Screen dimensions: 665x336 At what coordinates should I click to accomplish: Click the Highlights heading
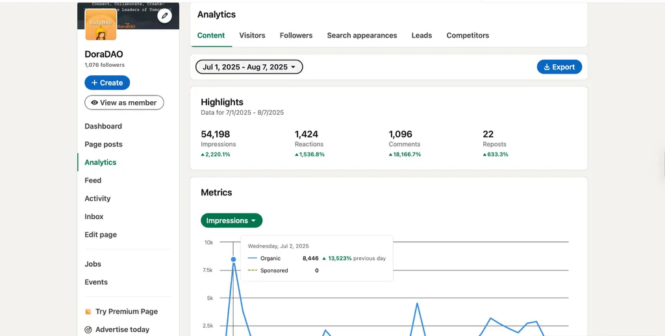tap(222, 102)
